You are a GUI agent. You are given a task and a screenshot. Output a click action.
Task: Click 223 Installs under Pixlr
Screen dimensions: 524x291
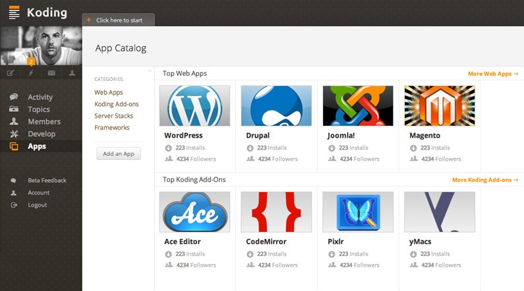pyautogui.click(x=353, y=254)
